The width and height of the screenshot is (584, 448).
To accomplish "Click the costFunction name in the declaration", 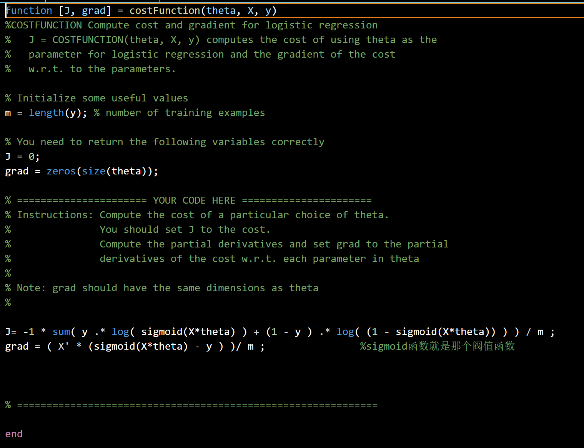I will tap(165, 11).
